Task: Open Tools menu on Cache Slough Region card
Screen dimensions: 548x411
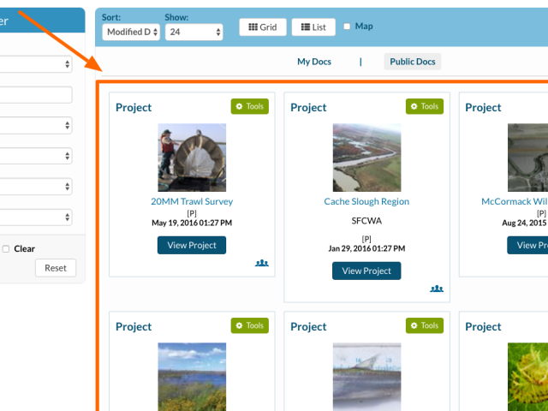Action: click(424, 107)
